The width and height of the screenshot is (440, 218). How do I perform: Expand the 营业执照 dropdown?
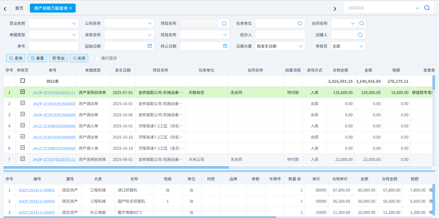pyautogui.click(x=74, y=23)
